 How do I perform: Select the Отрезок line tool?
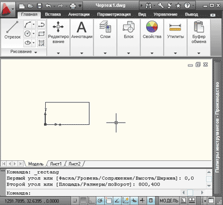(12, 30)
